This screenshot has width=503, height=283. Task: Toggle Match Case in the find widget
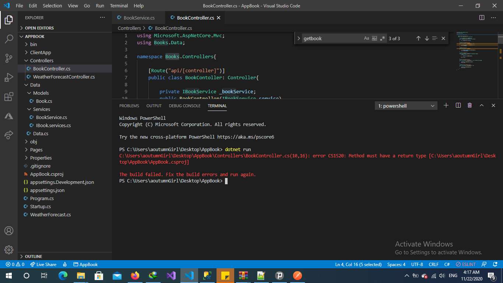[x=366, y=38]
